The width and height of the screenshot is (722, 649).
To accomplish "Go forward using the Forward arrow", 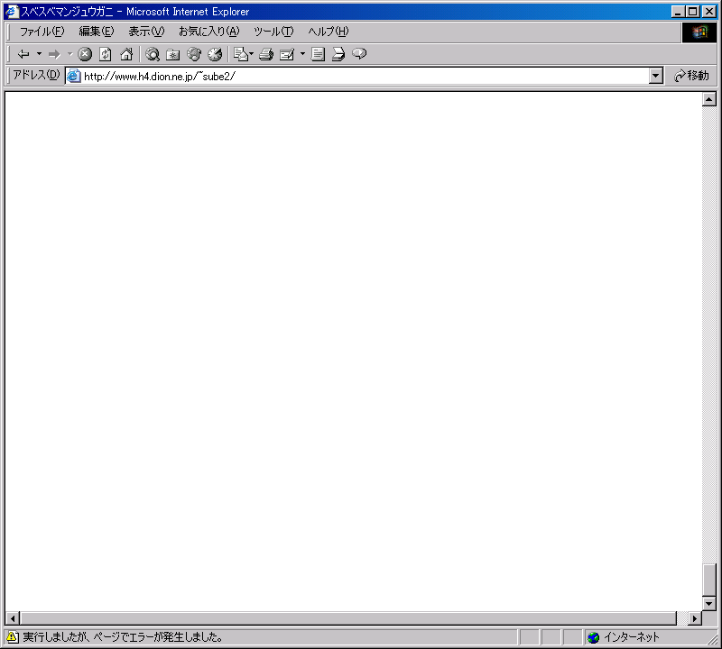I will tap(54, 54).
